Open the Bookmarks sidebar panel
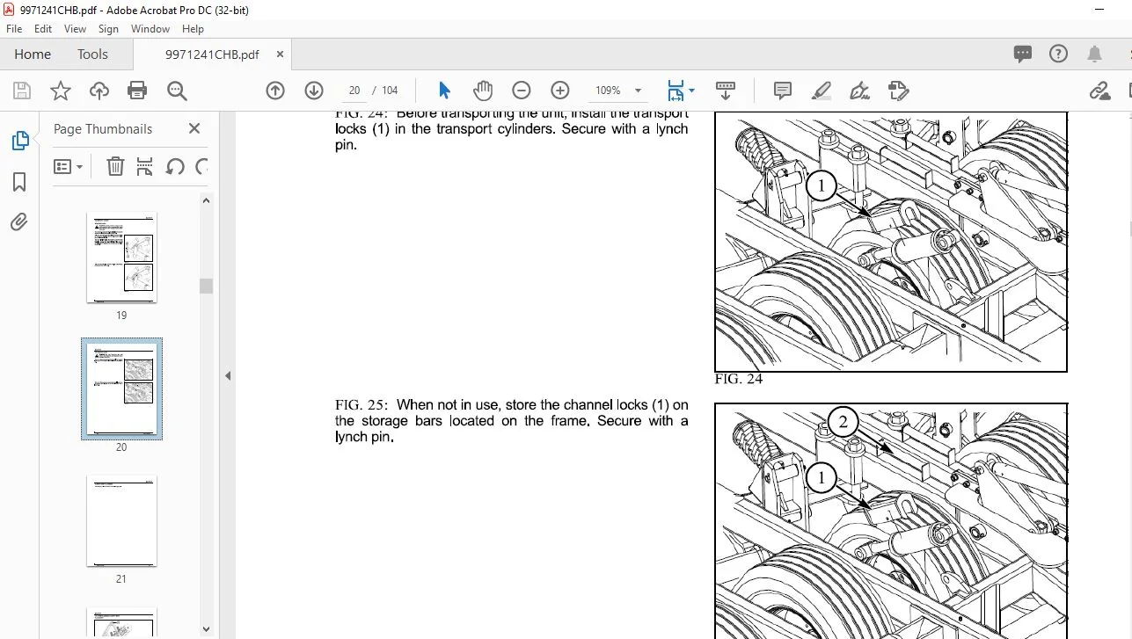This screenshot has width=1132, height=639. [19, 182]
